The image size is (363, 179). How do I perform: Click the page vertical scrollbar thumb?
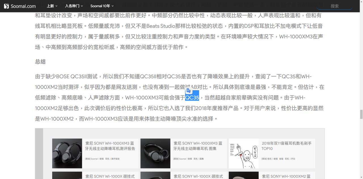click(x=361, y=114)
